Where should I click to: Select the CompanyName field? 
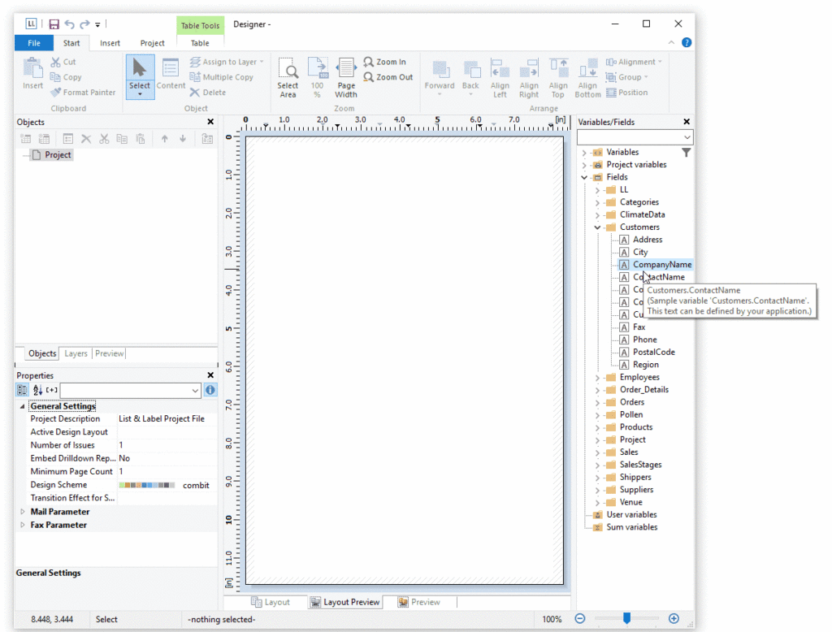[656, 265]
